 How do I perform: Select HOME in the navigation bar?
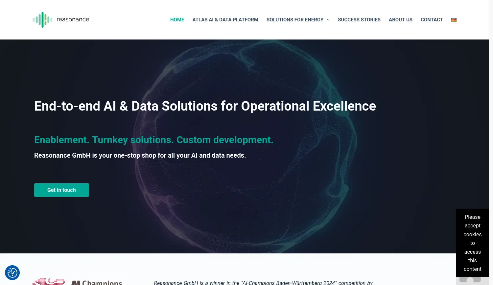177,20
